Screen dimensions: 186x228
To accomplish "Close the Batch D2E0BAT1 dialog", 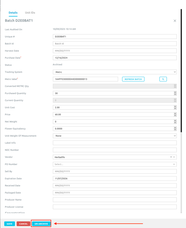I will pyautogui.click(x=175, y=21).
